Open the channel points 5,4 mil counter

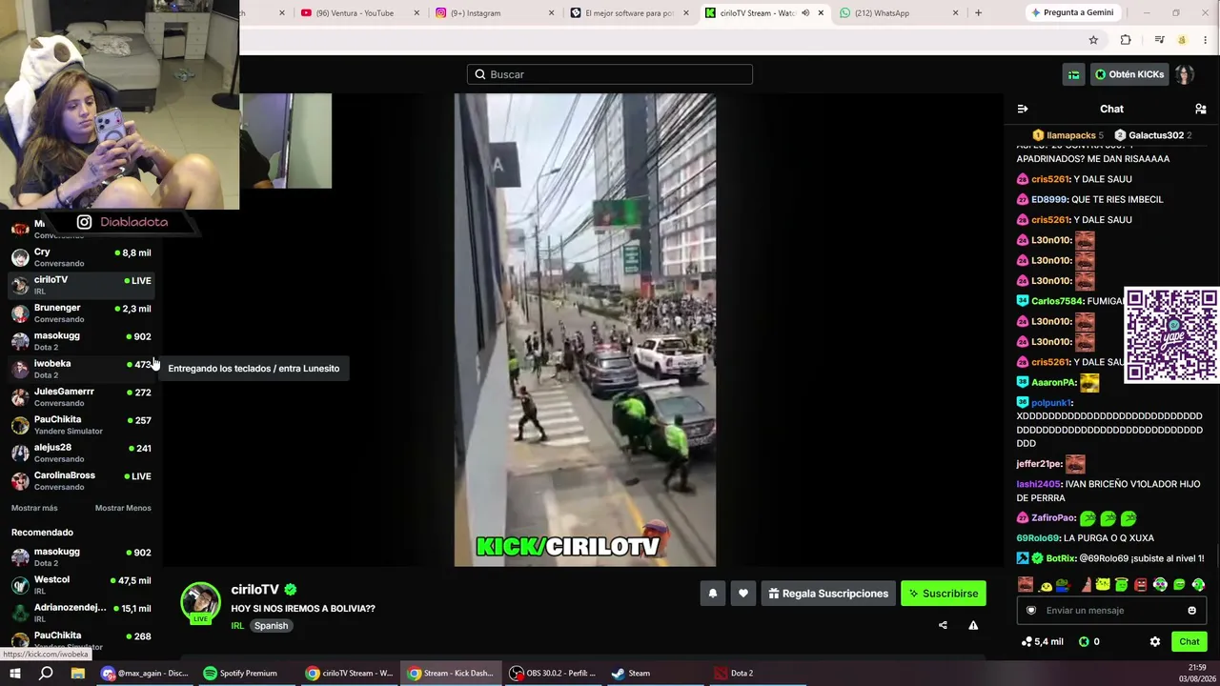[x=1042, y=641]
